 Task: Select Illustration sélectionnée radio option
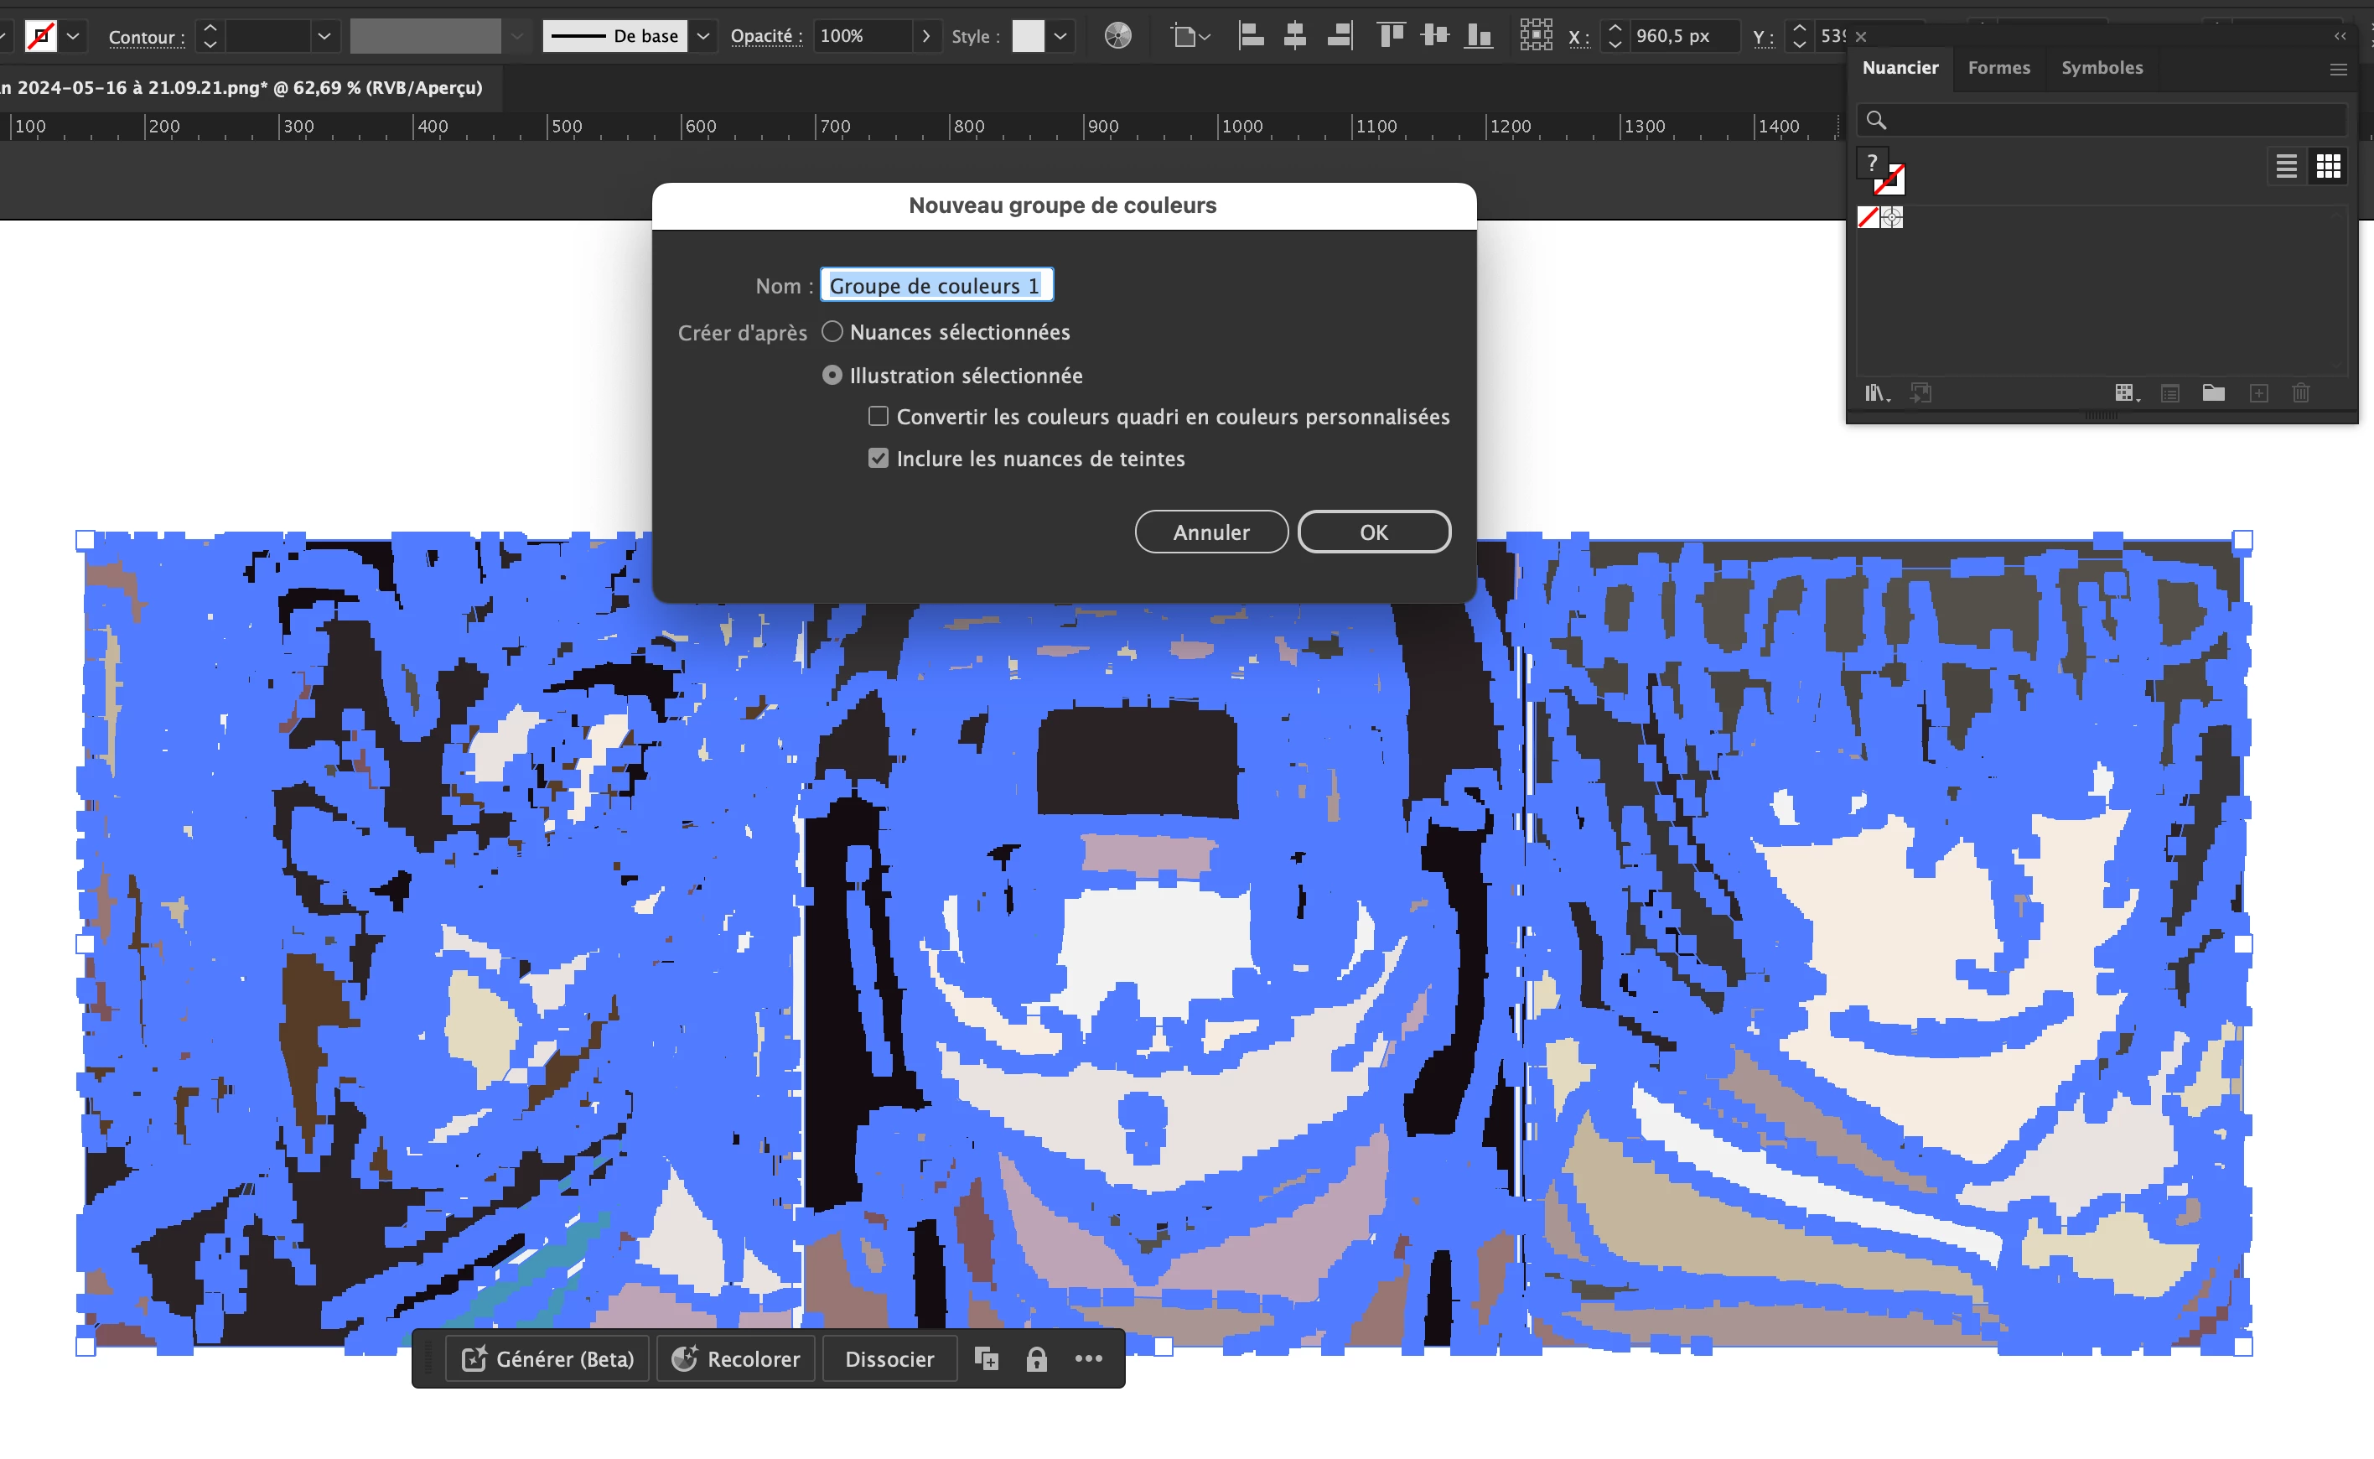pyautogui.click(x=832, y=376)
